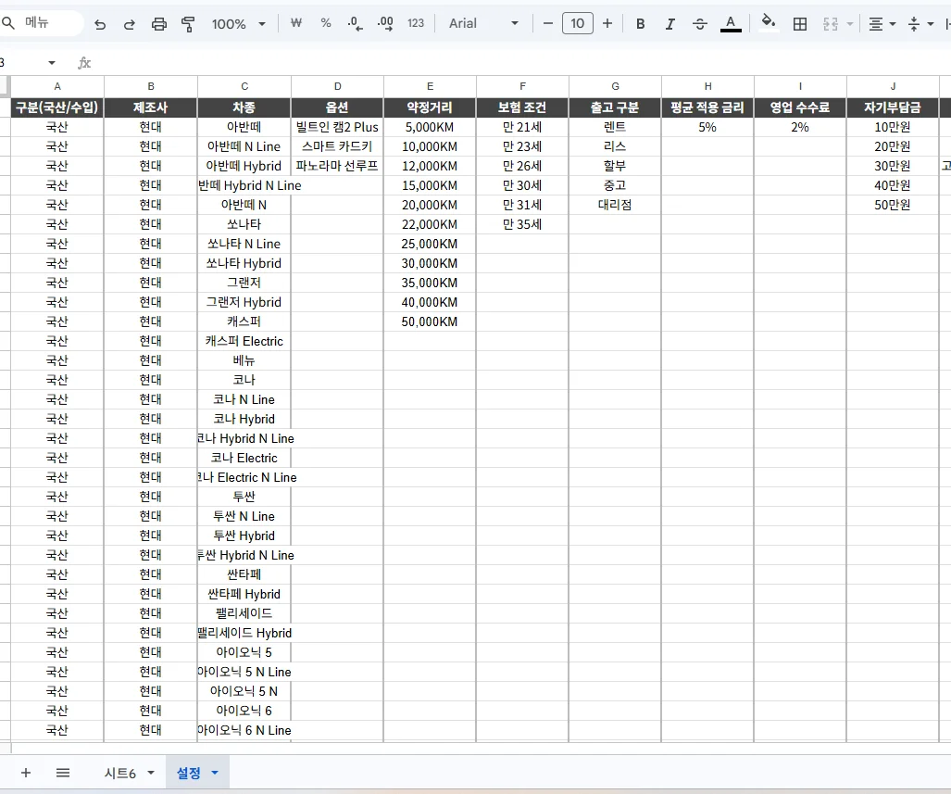Open the fill color picker
This screenshot has height=794, width=951.
point(769,23)
